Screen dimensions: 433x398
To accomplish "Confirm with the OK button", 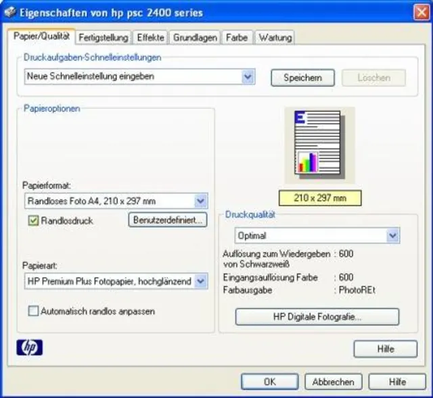I will coord(270,382).
